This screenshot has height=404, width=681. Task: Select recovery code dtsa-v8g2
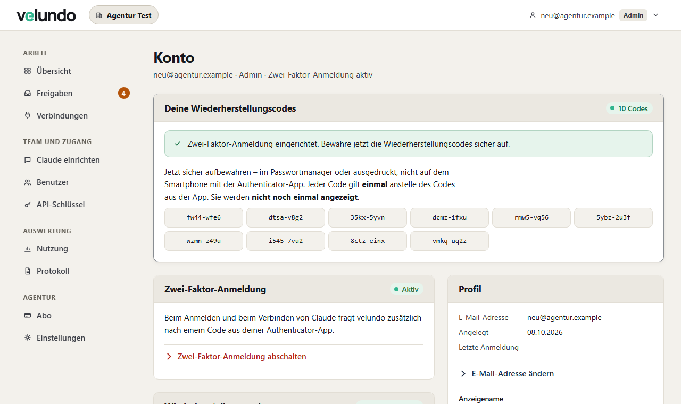286,217
